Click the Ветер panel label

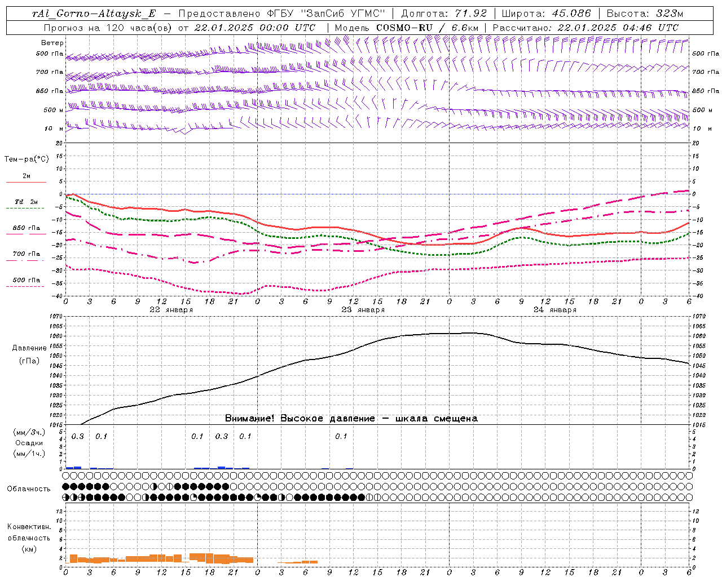pyautogui.click(x=52, y=43)
